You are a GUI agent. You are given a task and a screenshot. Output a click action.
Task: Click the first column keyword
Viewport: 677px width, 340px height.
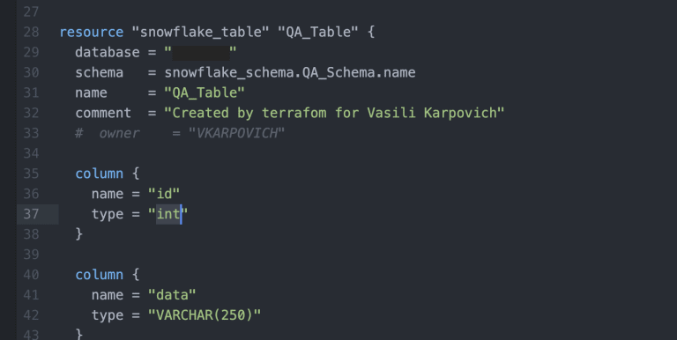pyautogui.click(x=100, y=174)
